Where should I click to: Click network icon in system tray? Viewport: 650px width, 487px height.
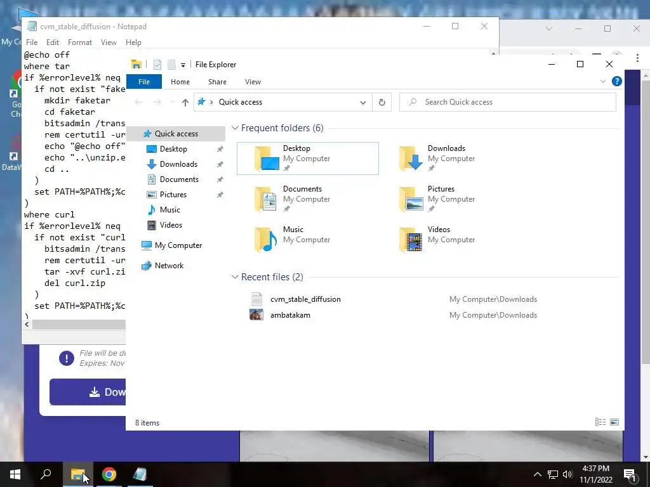[553, 474]
